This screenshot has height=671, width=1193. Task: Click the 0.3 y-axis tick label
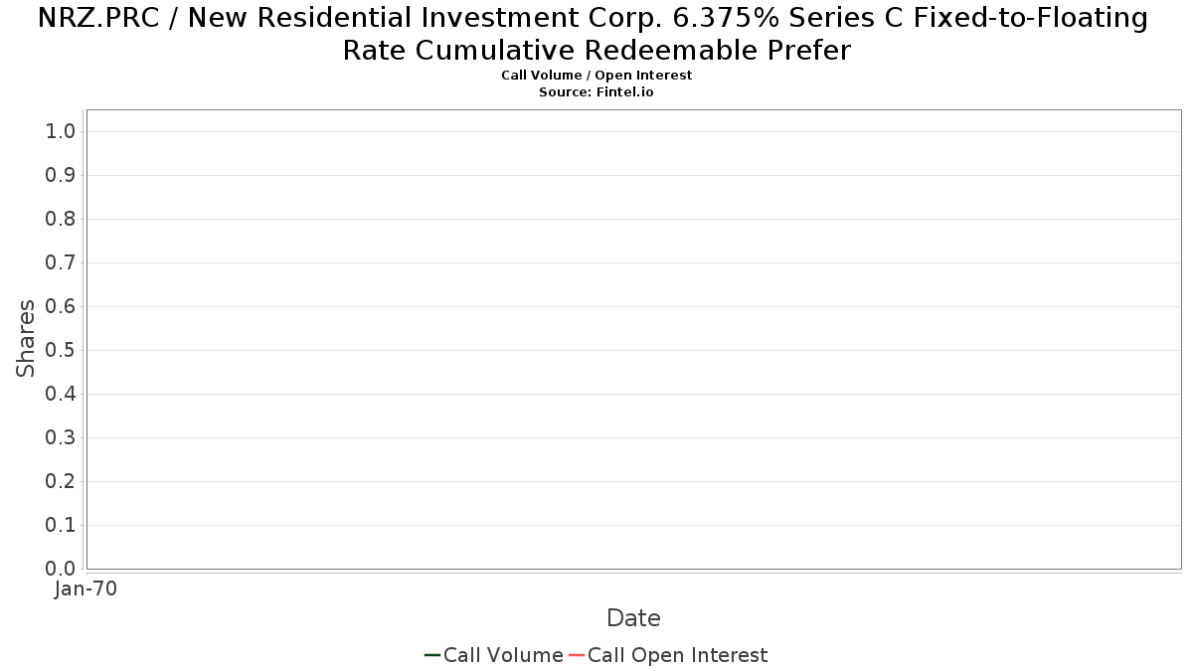[x=61, y=438]
